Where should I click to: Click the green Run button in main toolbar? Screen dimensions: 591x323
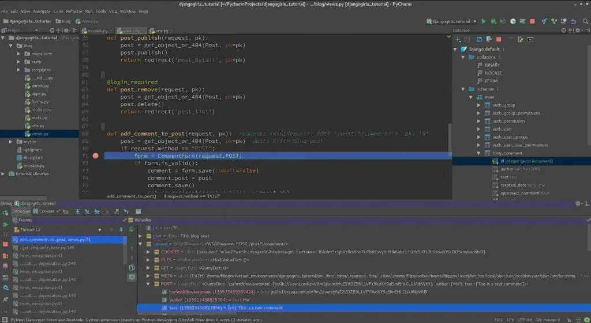(x=483, y=21)
